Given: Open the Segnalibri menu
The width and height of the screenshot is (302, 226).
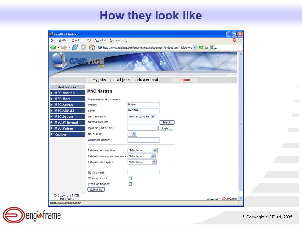Looking at the screenshot, I should [100, 40].
